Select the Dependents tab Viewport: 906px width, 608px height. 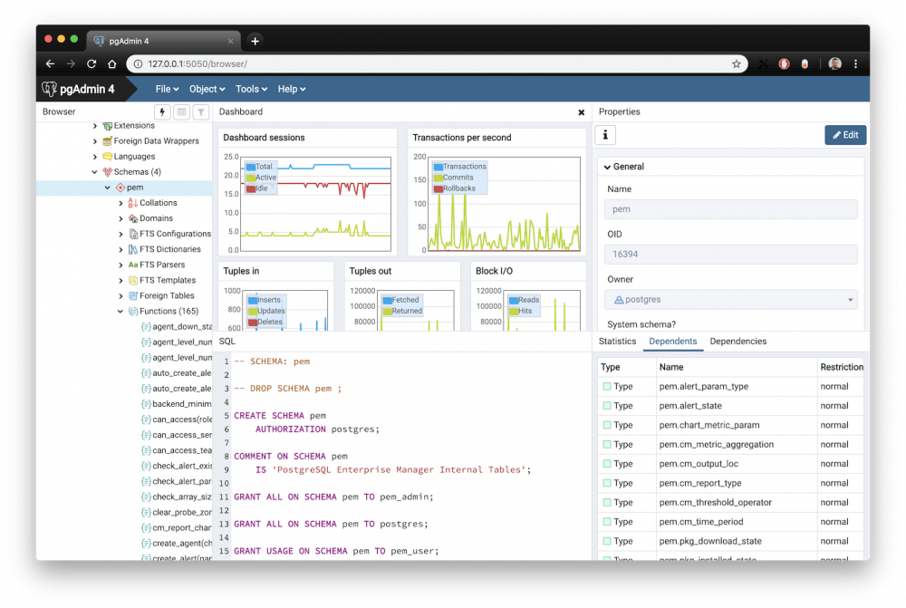[x=672, y=342]
